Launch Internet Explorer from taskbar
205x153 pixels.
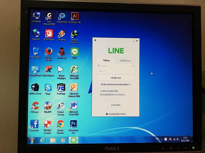pyautogui.click(x=42, y=141)
